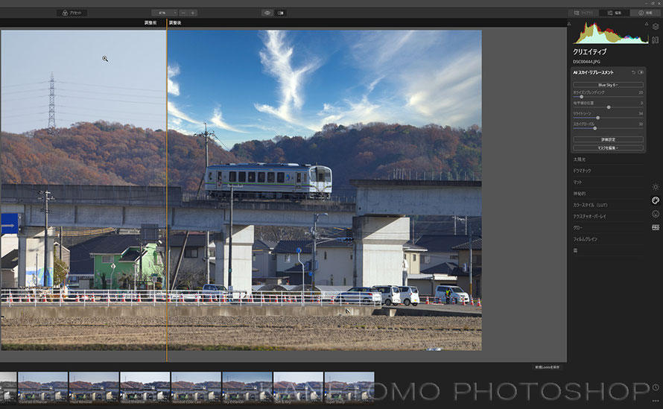Screen dimensions: 663x409
Task: Select the PRO tools icon category
Action: (x=656, y=227)
